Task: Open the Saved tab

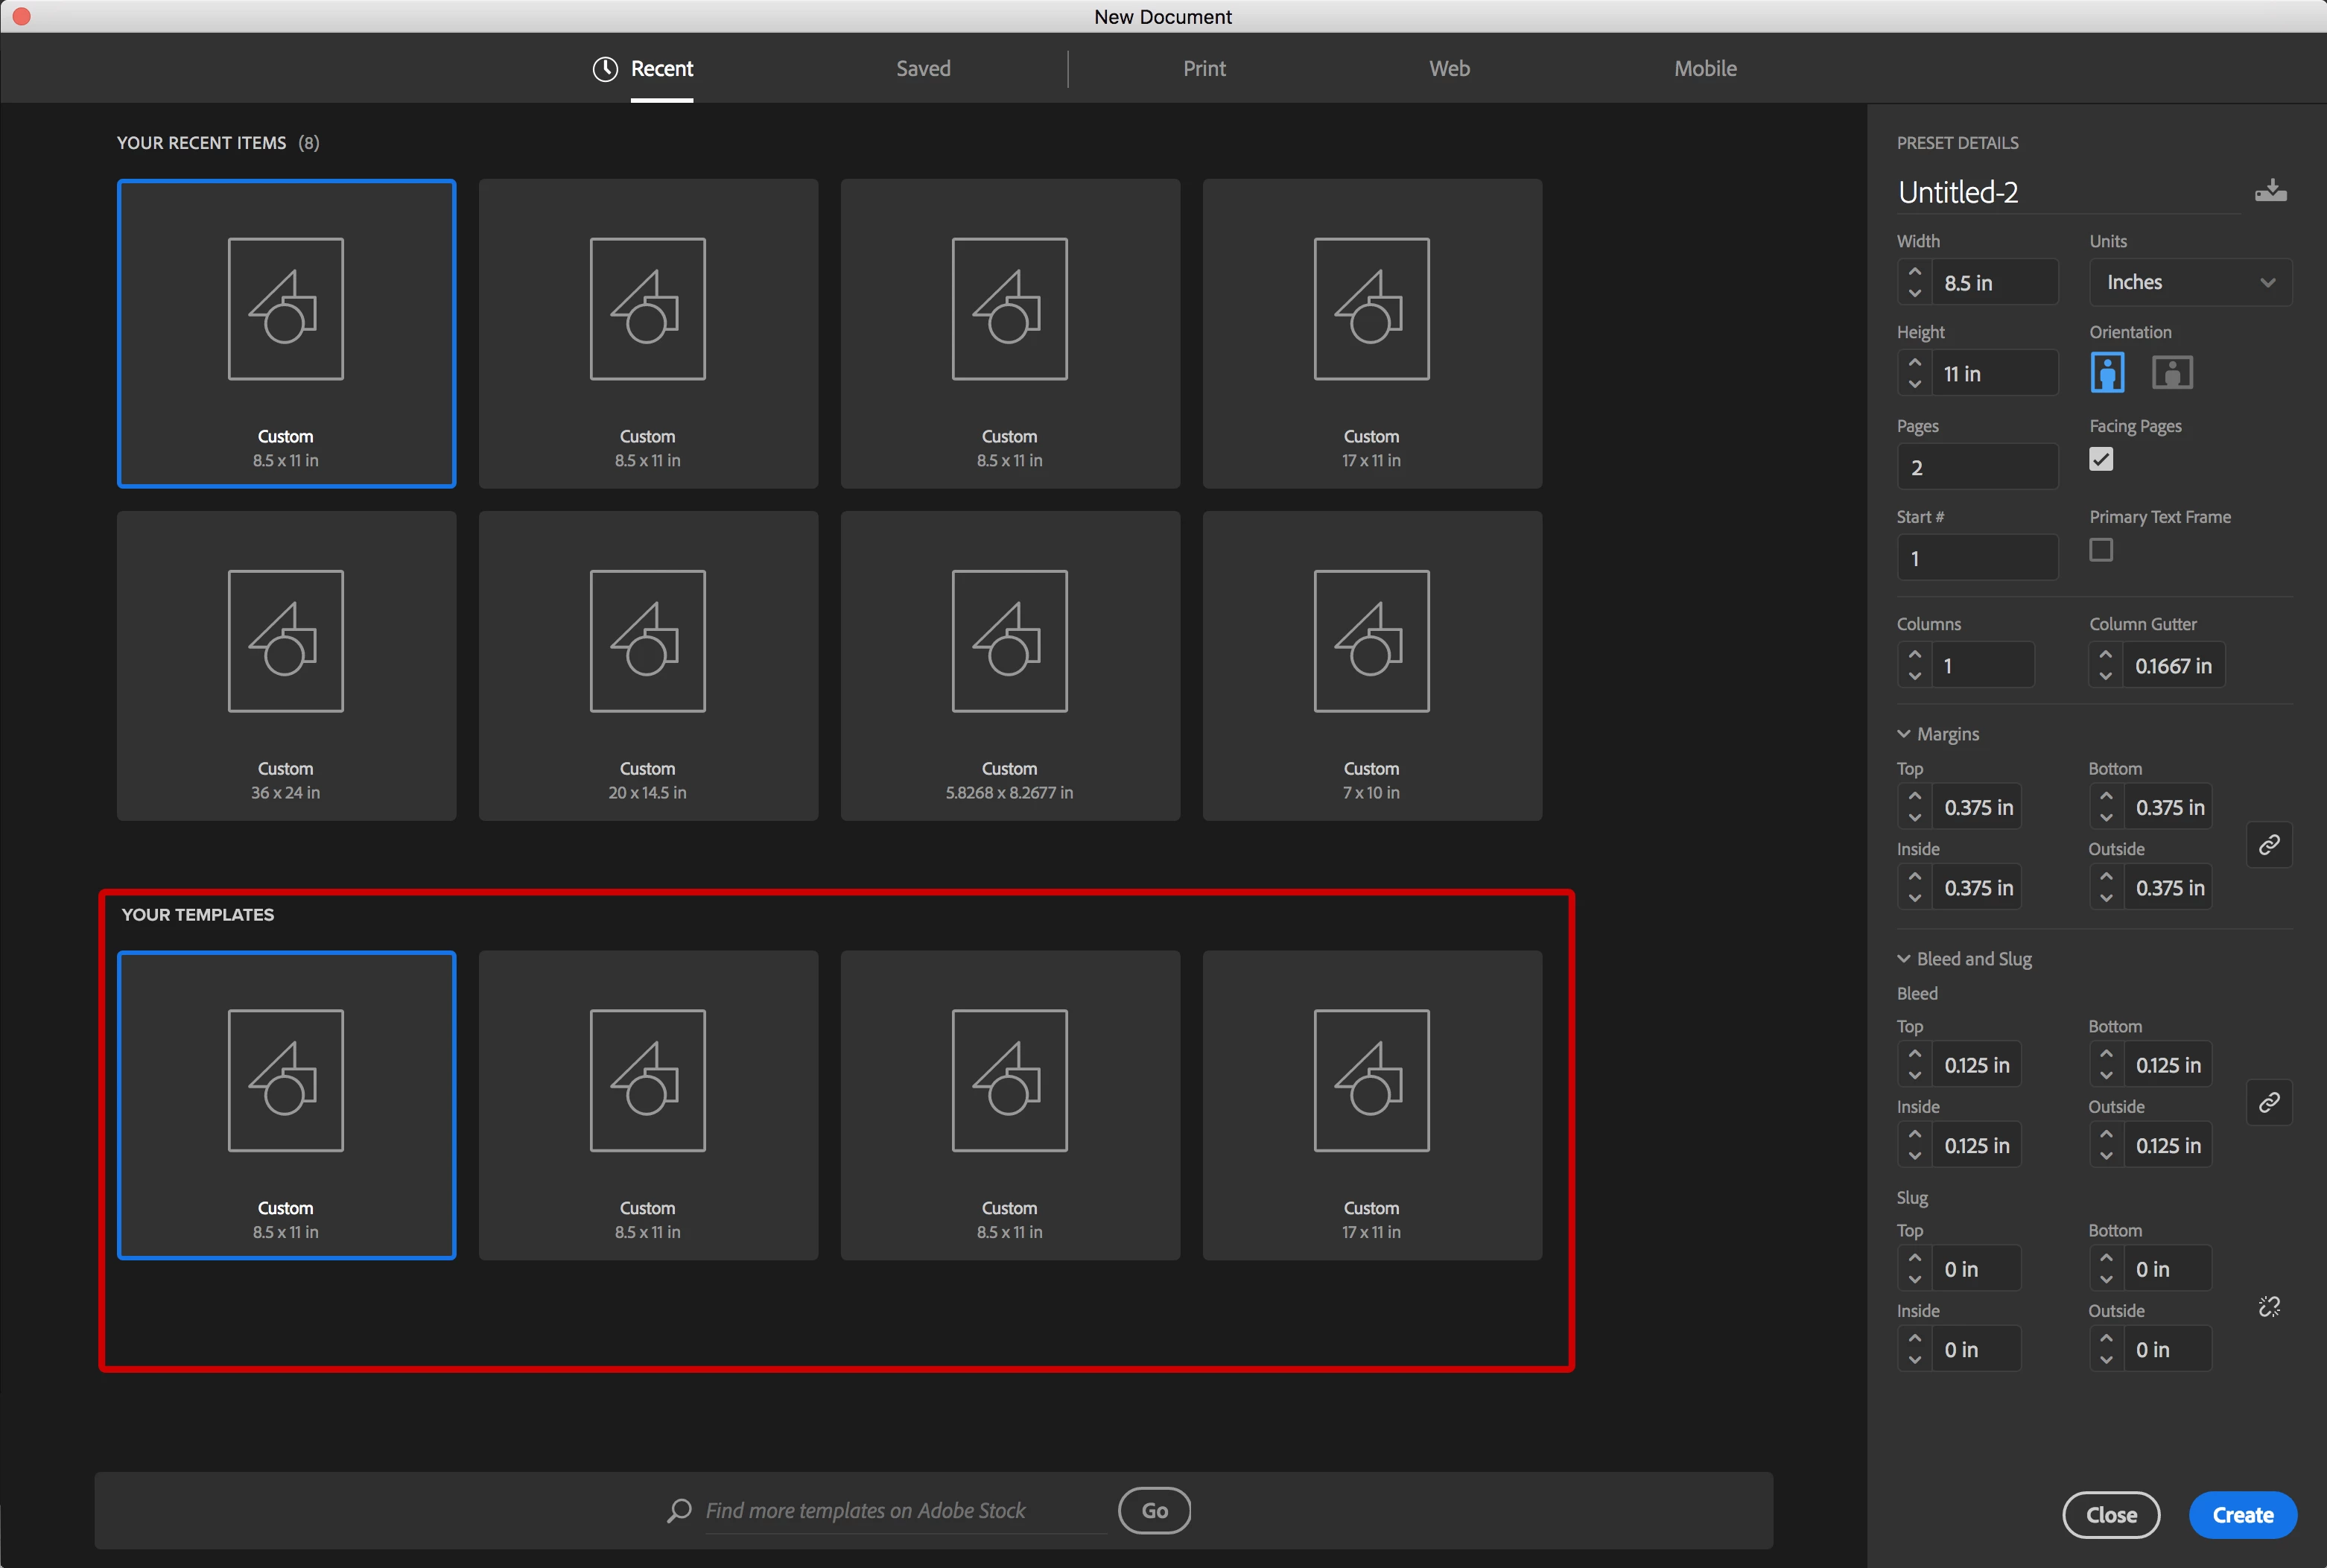Action: click(922, 68)
